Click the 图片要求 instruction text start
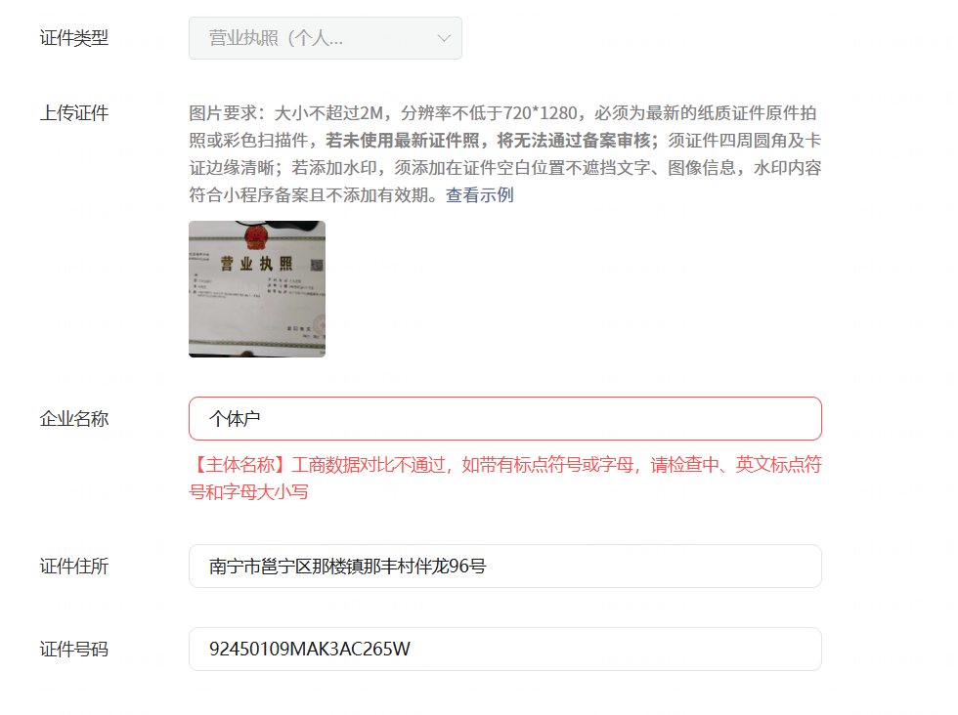This screenshot has width=958, height=715. (224, 113)
